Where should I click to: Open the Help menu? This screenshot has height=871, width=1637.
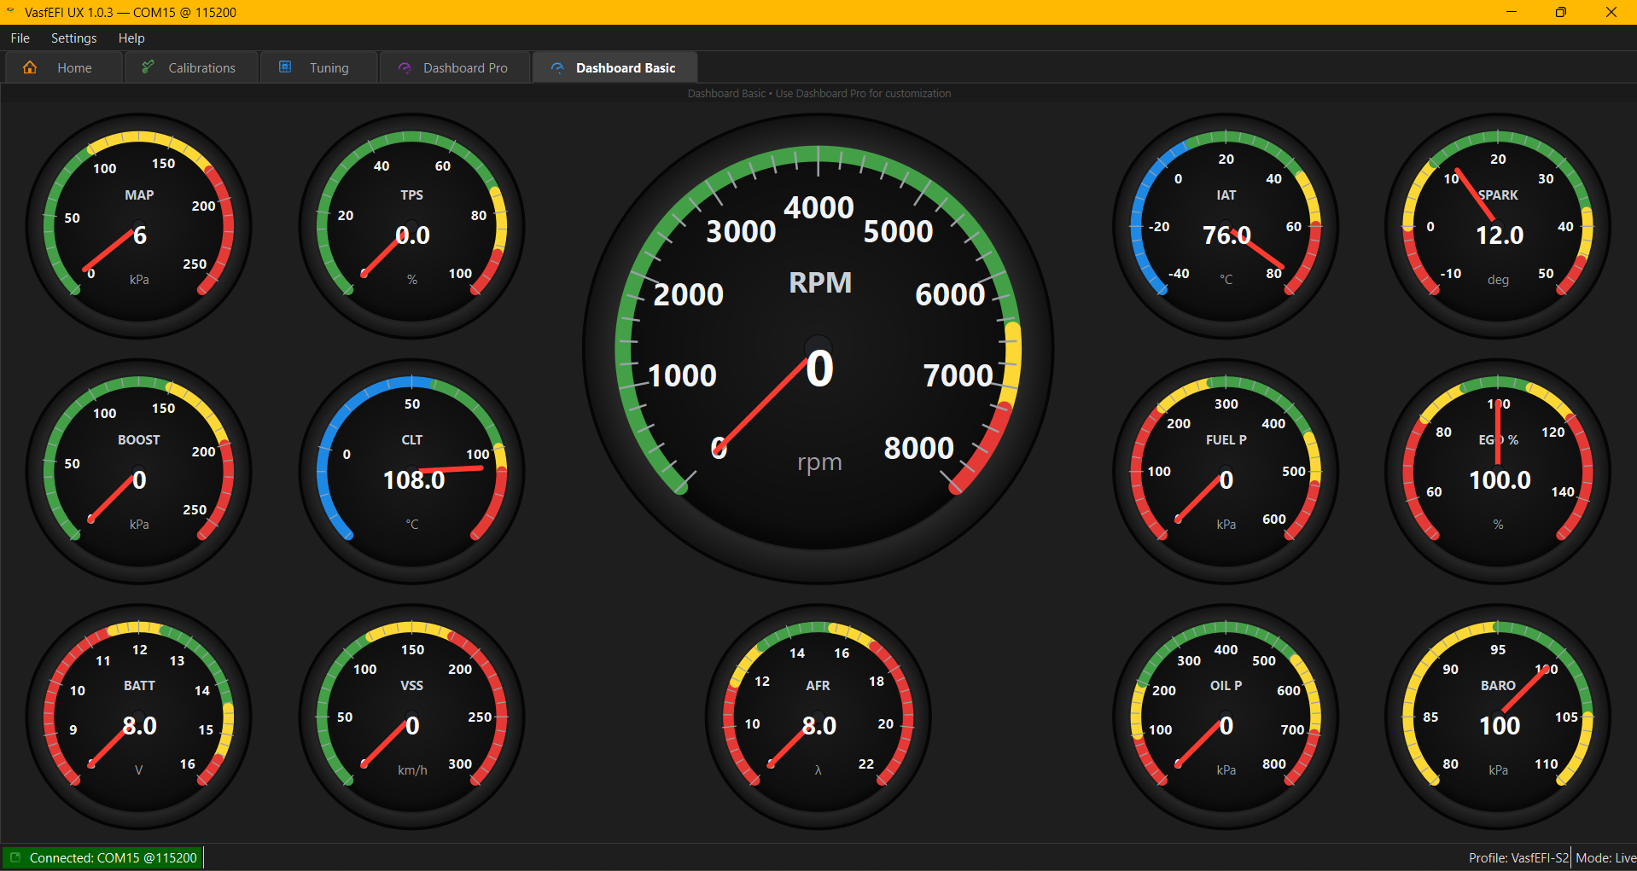[131, 38]
